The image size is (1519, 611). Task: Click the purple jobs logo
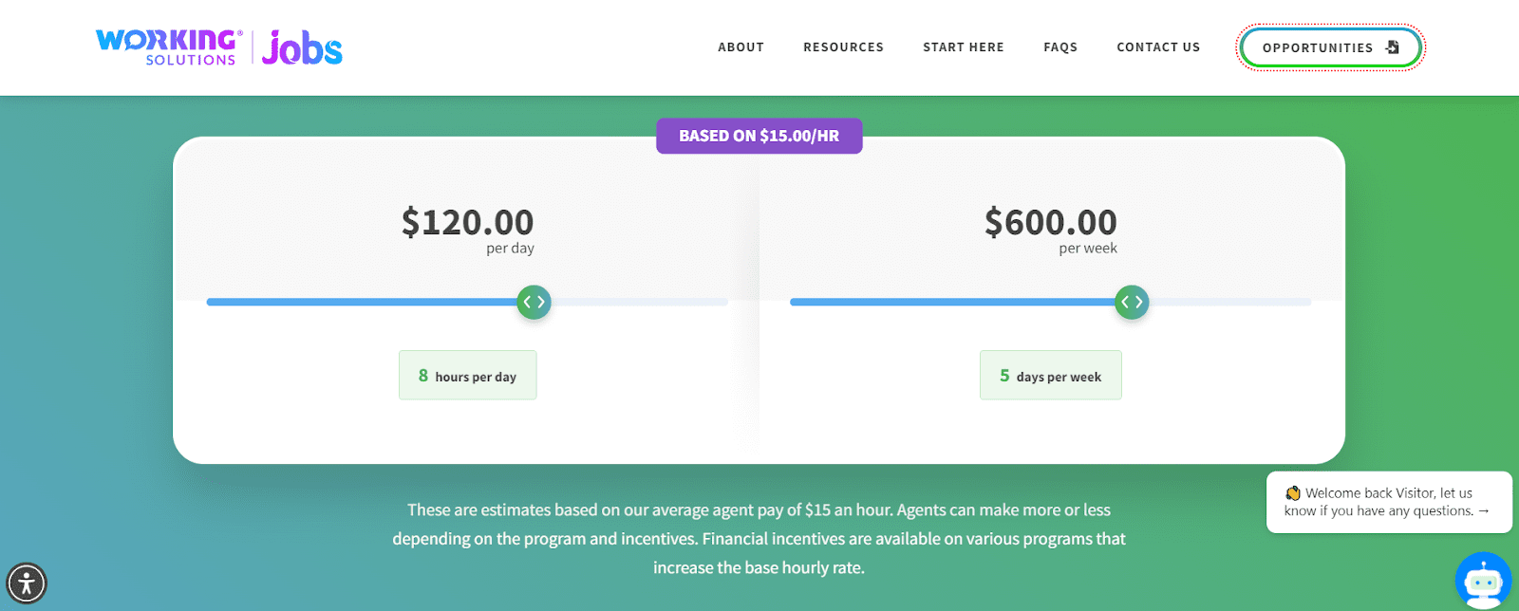[x=302, y=48]
